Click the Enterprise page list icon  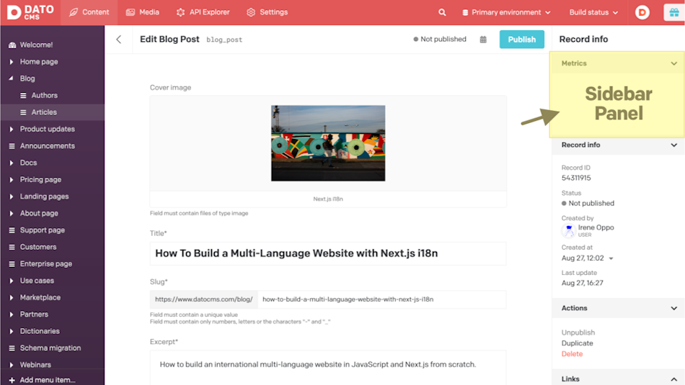pyautogui.click(x=12, y=264)
